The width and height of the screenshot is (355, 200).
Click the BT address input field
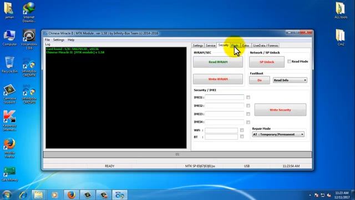(x=221, y=137)
